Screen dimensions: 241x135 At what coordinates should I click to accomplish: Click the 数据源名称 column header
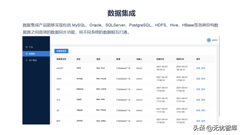(61, 59)
